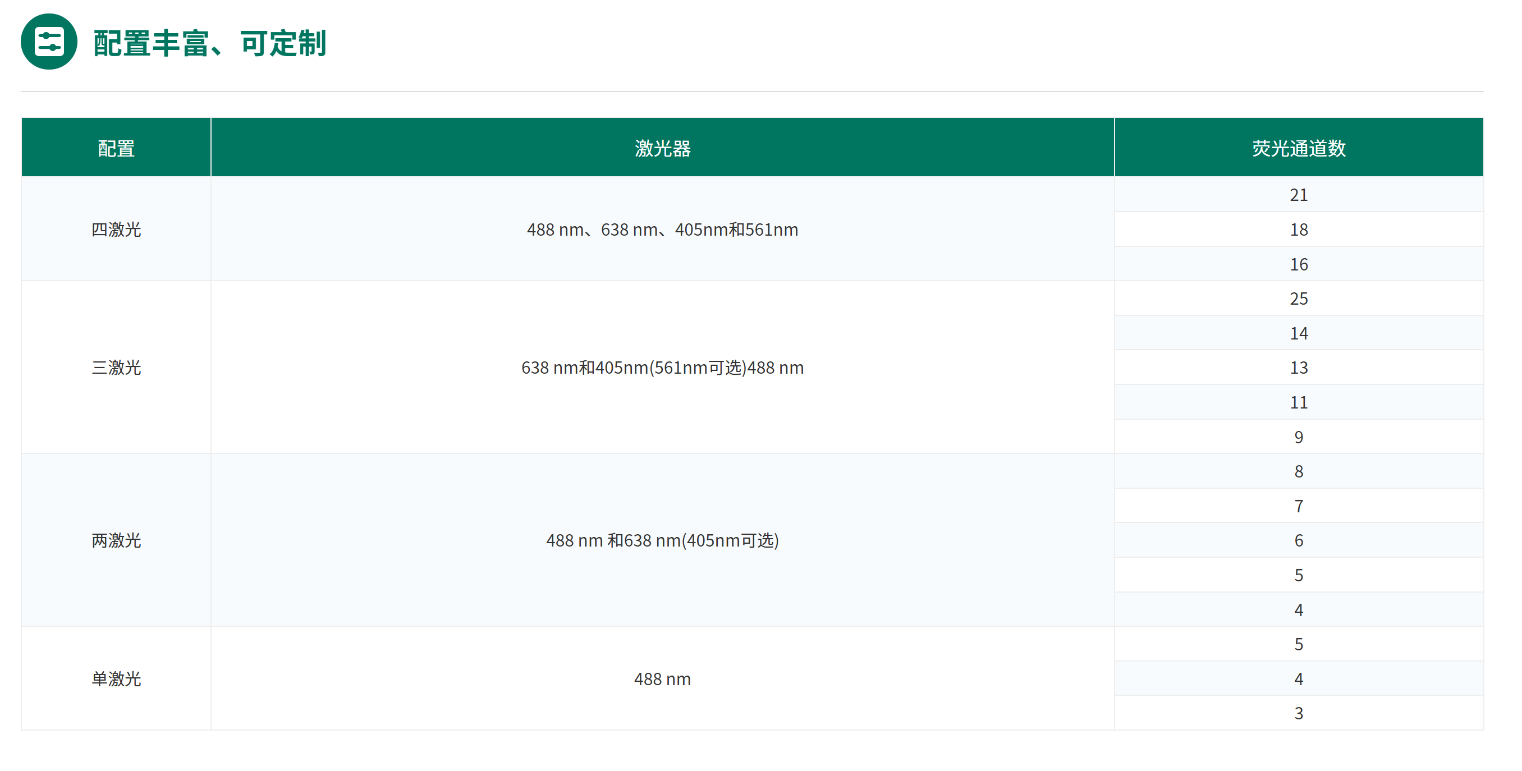
Task: Click channel count 21
Action: coord(1298,195)
